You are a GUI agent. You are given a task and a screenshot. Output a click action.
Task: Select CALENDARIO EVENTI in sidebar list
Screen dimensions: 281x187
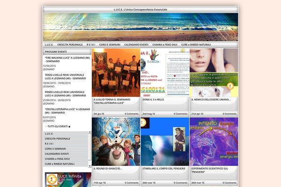point(57,154)
